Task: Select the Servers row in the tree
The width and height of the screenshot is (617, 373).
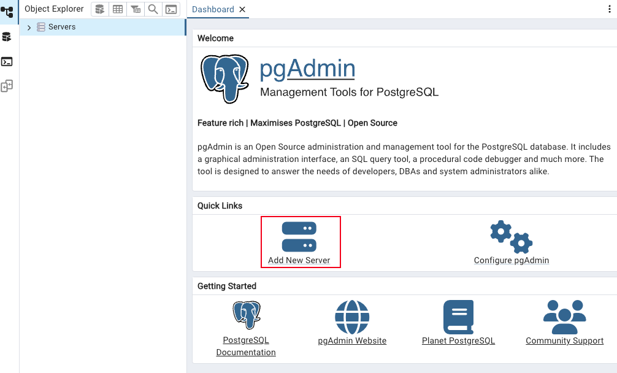Action: (102, 27)
